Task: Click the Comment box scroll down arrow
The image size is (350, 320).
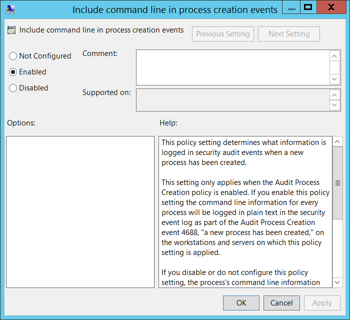Action: coord(335,79)
